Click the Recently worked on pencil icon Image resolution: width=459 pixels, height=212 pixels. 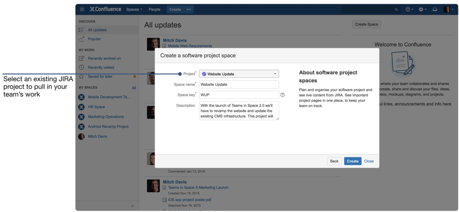point(81,58)
